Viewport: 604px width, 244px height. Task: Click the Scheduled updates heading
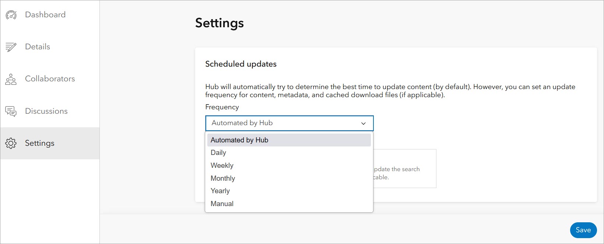[x=241, y=64]
